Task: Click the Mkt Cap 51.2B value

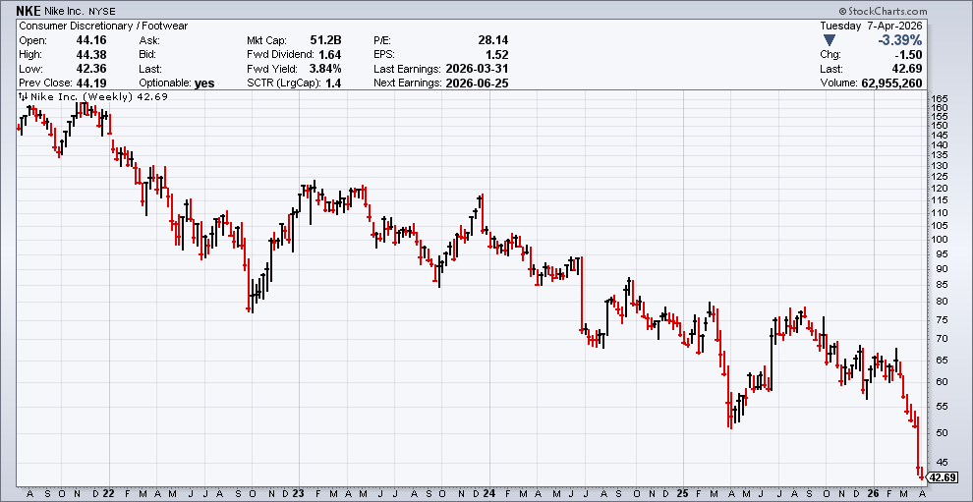Action: (322, 40)
